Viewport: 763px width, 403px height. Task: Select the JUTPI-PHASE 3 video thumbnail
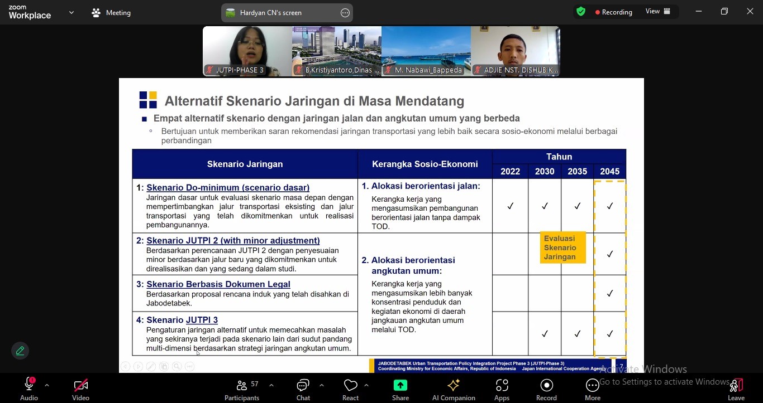click(x=247, y=51)
